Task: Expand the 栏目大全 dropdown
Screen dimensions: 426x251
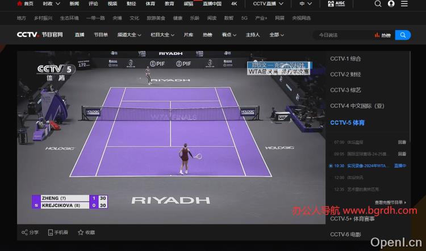Action: point(162,35)
